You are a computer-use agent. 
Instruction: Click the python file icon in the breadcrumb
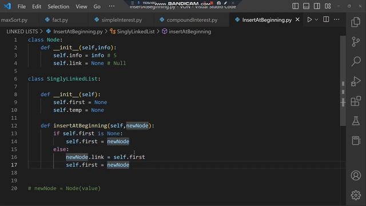pyautogui.click(x=49, y=31)
